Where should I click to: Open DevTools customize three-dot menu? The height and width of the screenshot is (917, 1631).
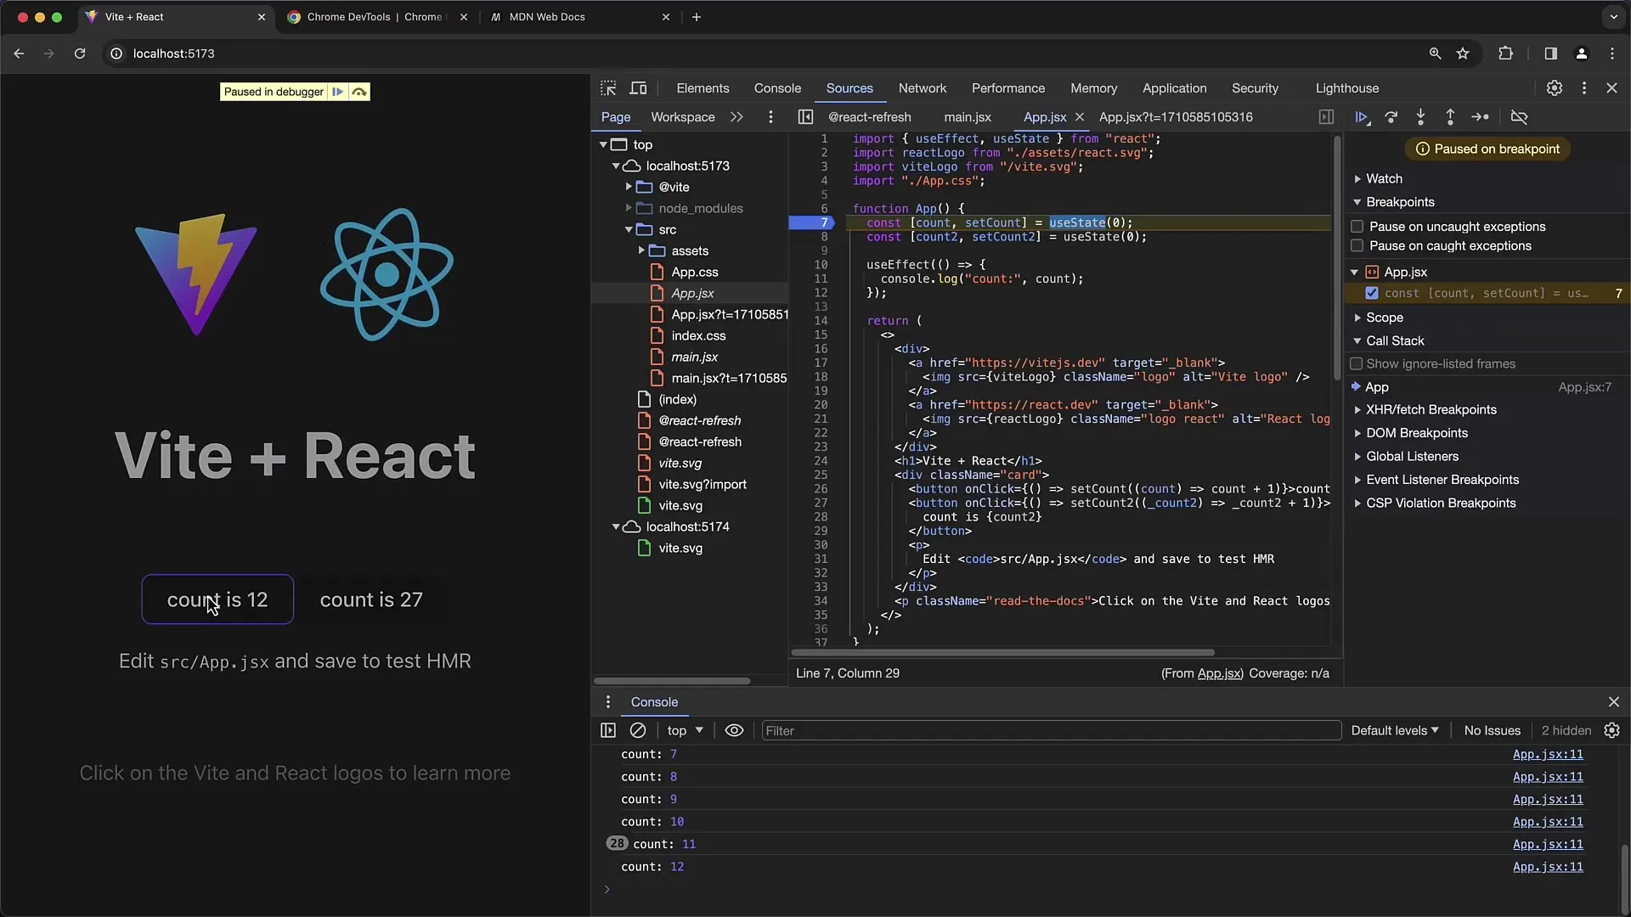pyautogui.click(x=1583, y=88)
